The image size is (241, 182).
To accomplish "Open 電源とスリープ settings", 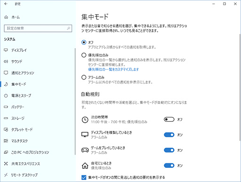I will tap(38, 95).
